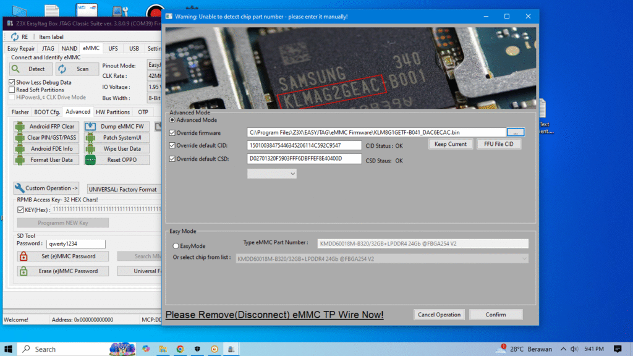Toggle Override default CSD checkbox

172,159
